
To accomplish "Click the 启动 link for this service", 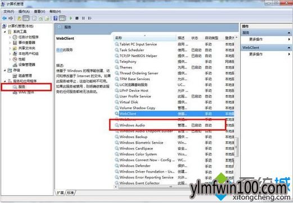I will click(x=59, y=50).
